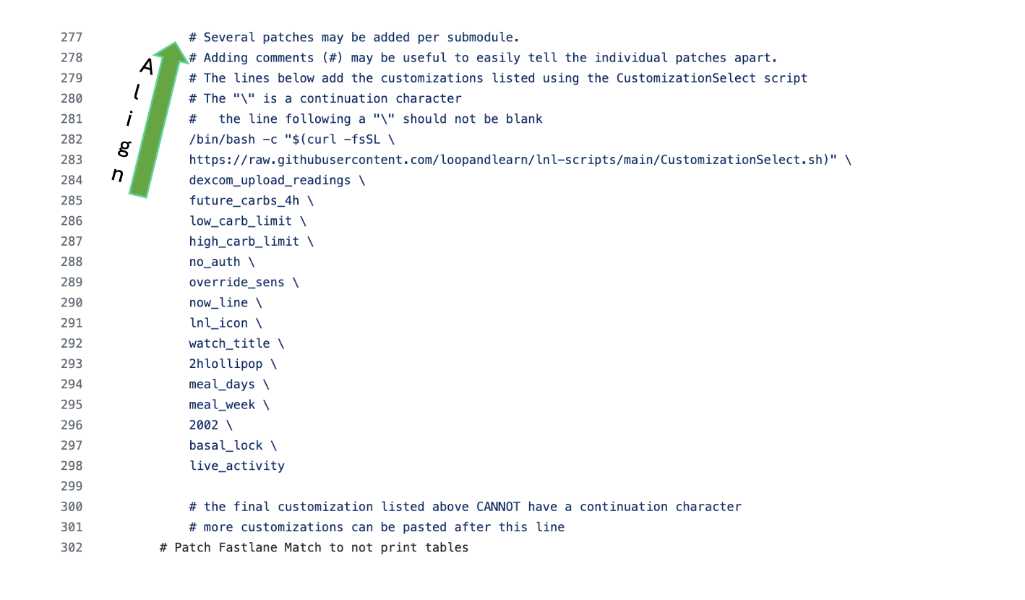The height and width of the screenshot is (600, 1025).
Task: Click the live_activity final customization
Action: (236, 466)
